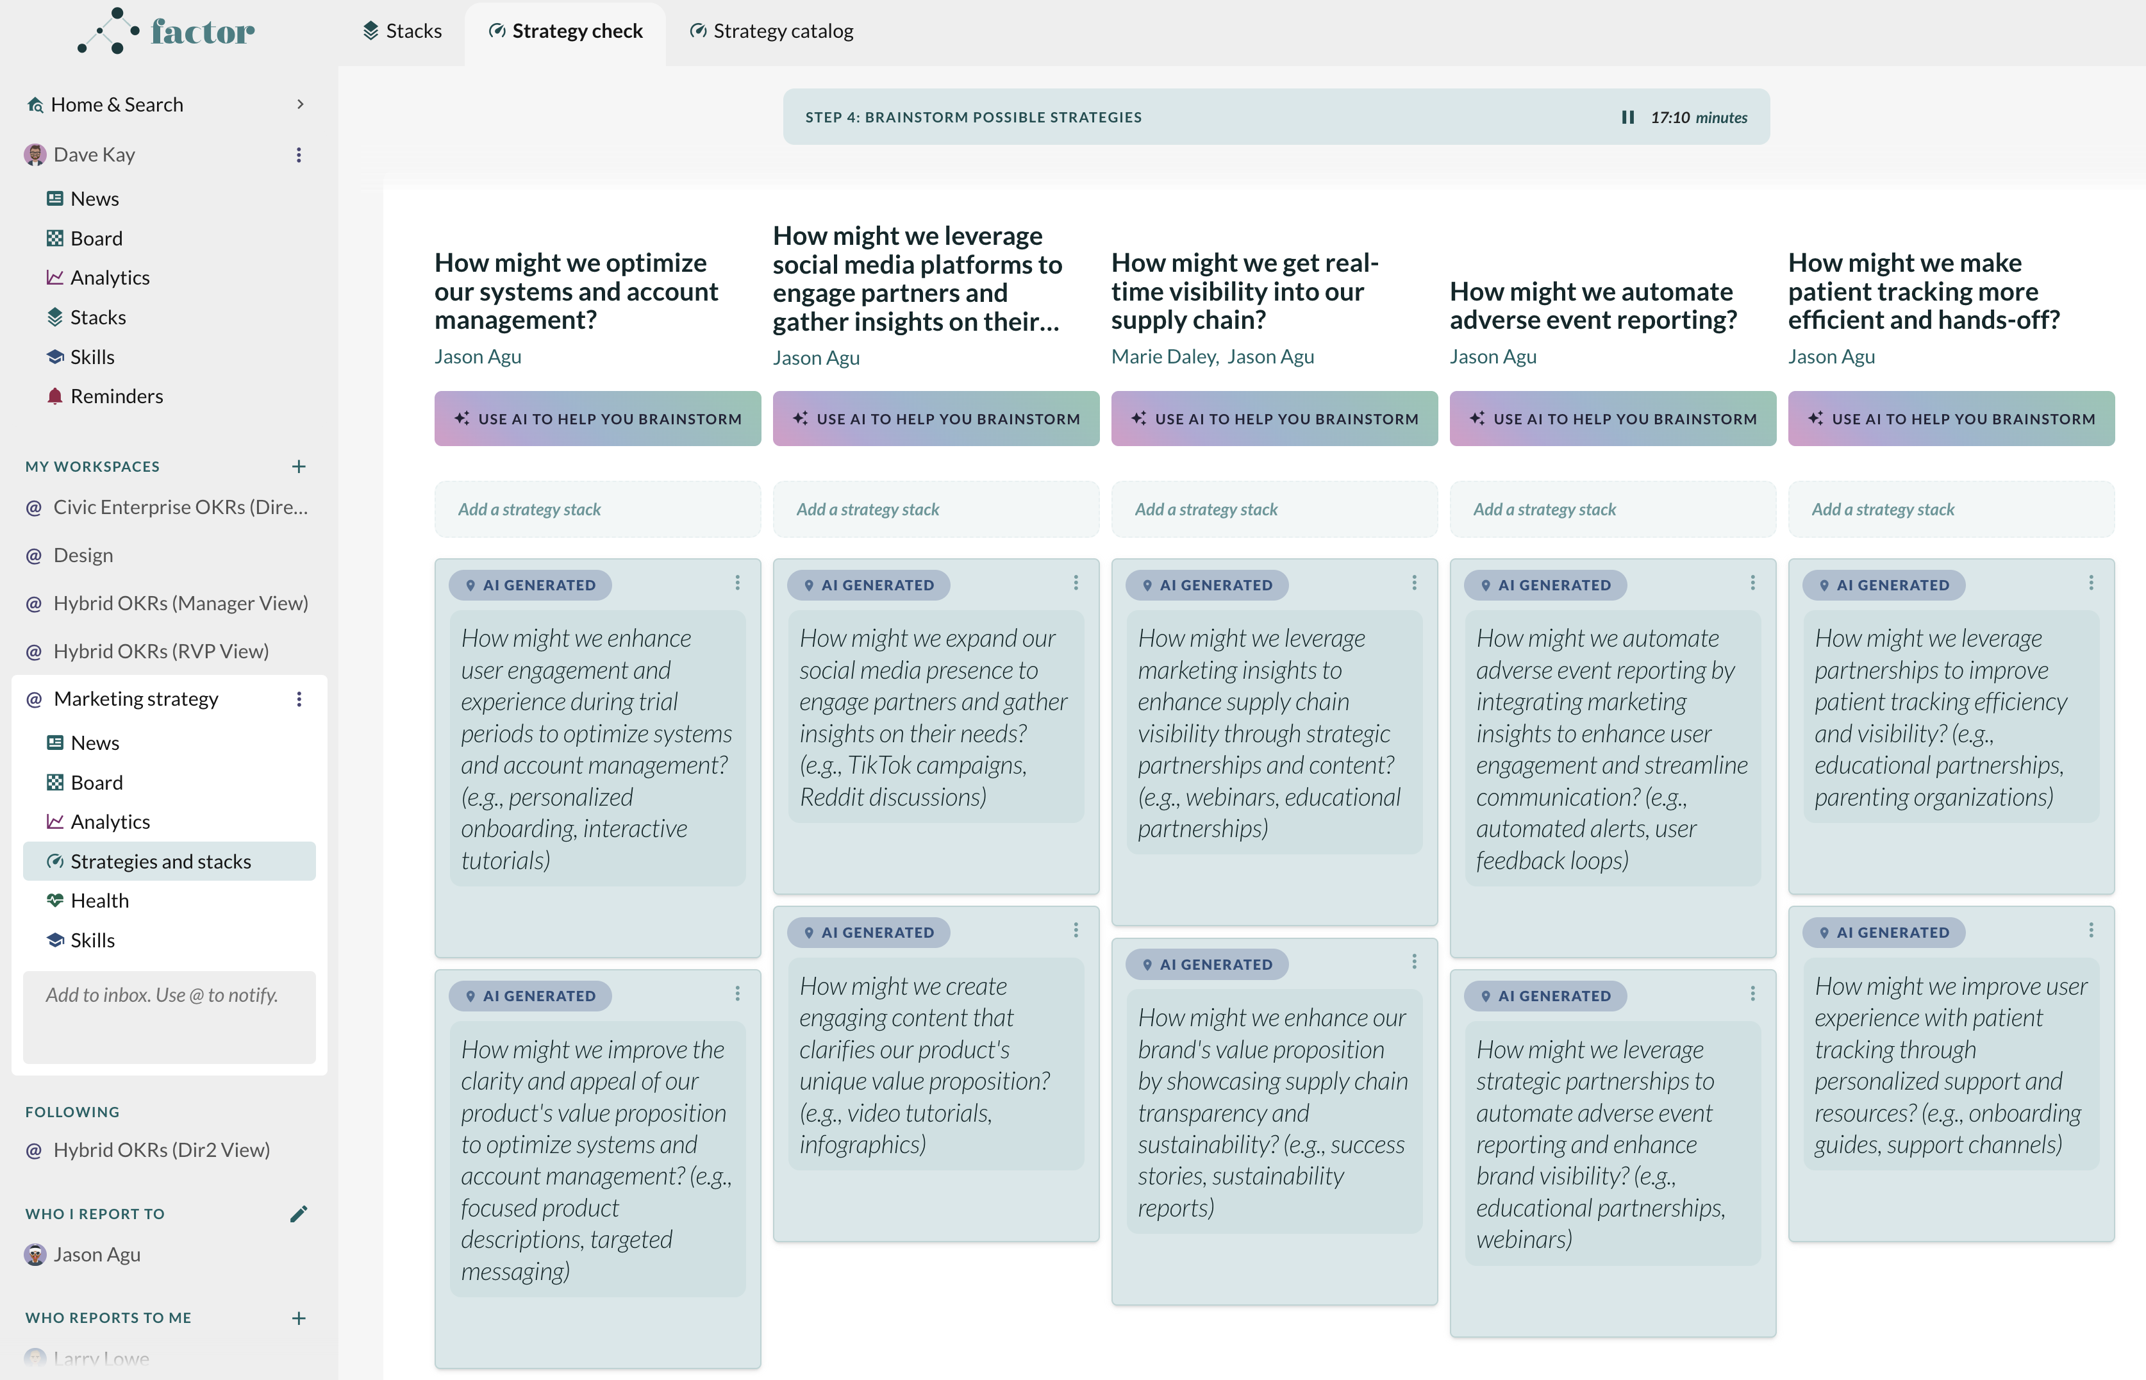Viewport: 2146px width, 1380px height.
Task: Click the Add to inbox field
Action: (169, 1017)
